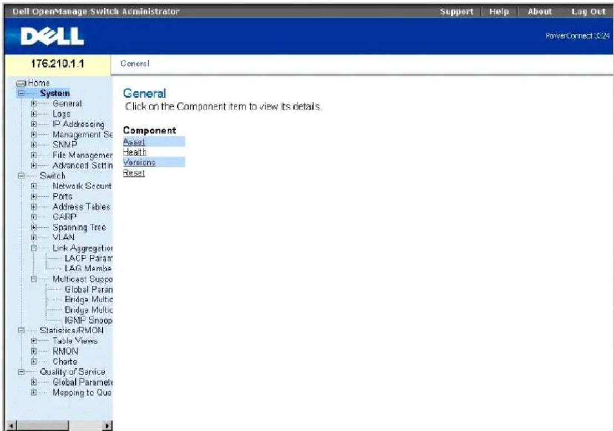This screenshot has height=431, width=614.
Task: Select Charts in the tree
Action: pos(64,361)
